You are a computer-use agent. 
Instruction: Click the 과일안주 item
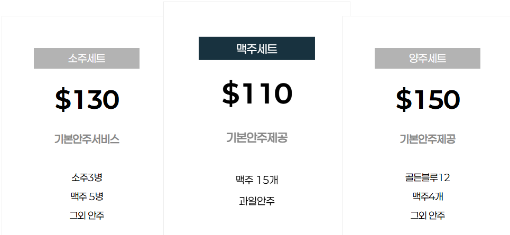(x=257, y=201)
